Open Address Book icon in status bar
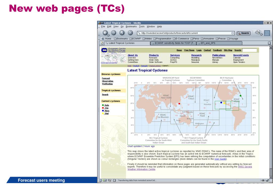 pyautogui.click(x=114, y=180)
